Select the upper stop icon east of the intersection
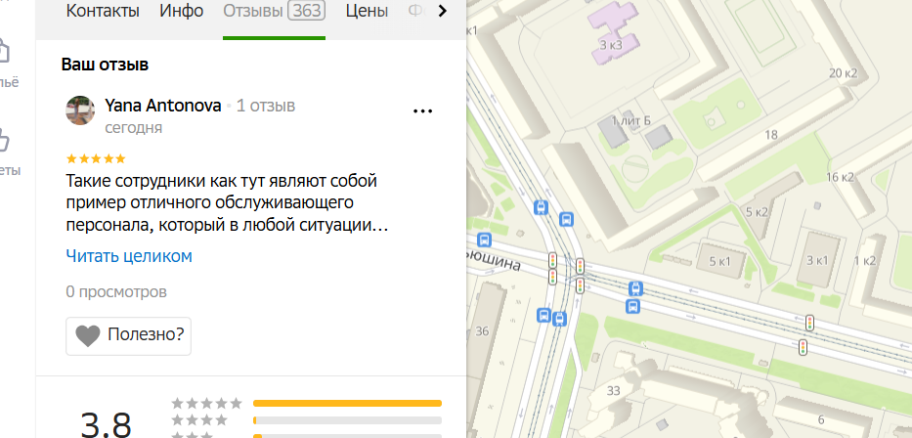 635,288
